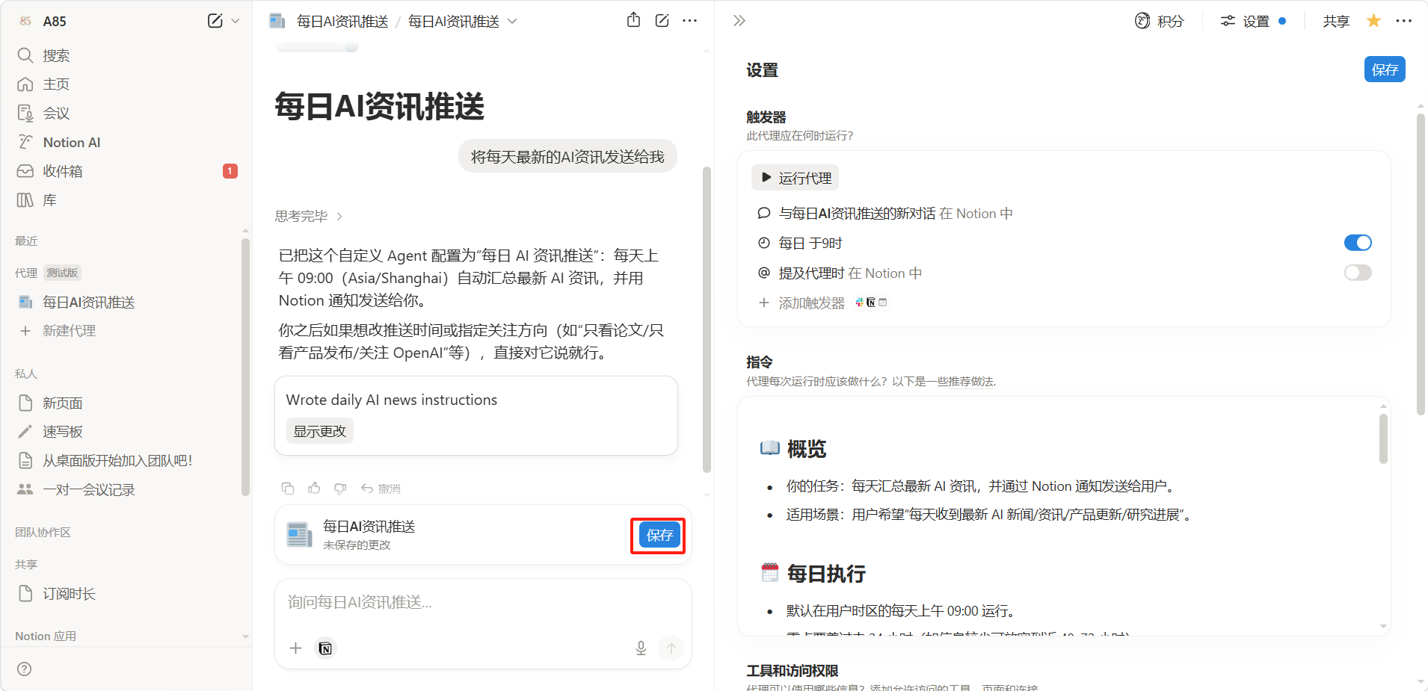Create a new page with the compose icon
The image size is (1428, 691).
(215, 21)
